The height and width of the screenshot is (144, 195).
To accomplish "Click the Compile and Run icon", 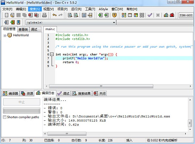I will tap(136, 15).
